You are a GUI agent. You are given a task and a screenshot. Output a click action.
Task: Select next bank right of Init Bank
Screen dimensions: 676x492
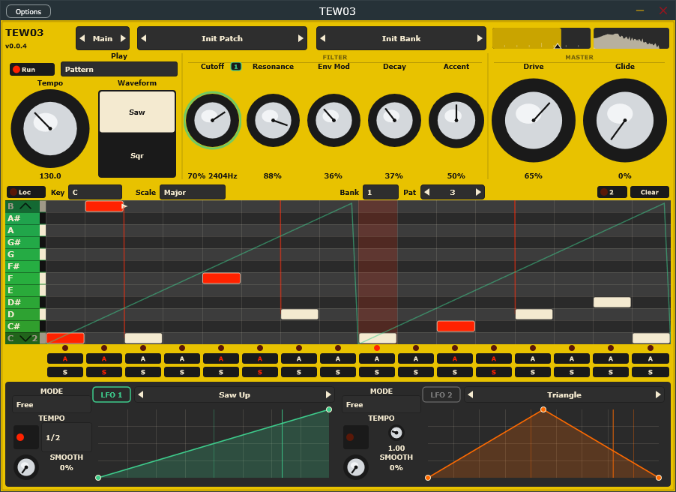click(480, 38)
